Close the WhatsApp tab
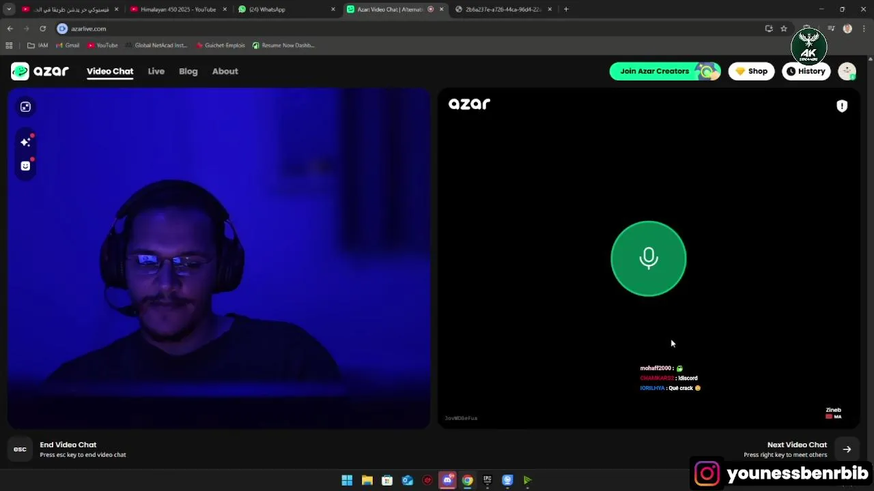Screen dimensions: 874x491 click(333, 10)
